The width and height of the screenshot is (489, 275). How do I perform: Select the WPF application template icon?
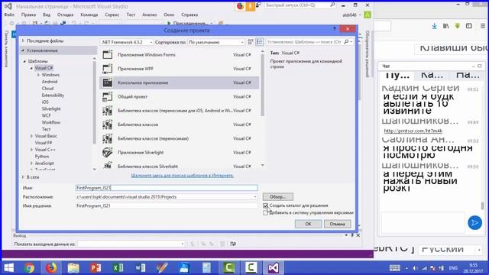108,69
